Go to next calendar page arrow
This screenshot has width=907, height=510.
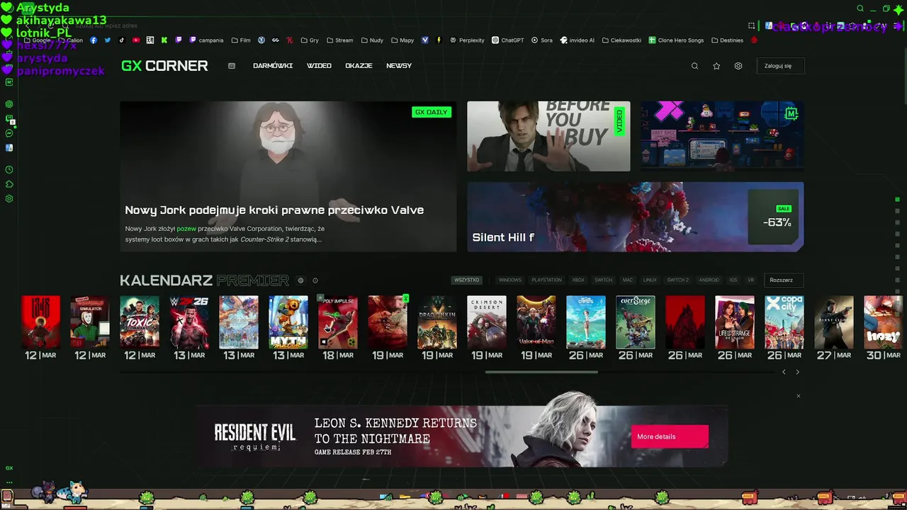[x=797, y=372]
